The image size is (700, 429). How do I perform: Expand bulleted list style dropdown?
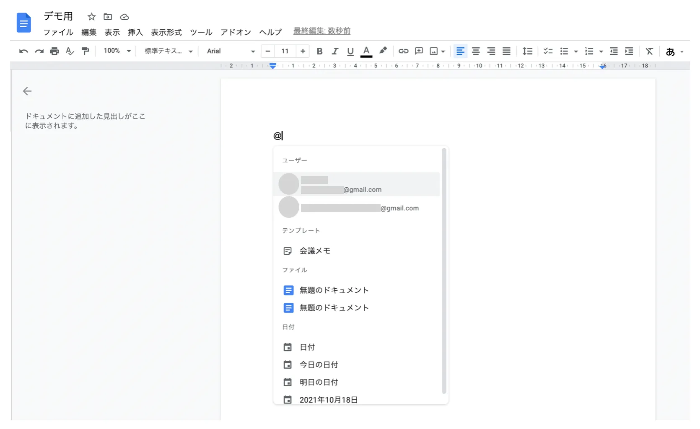tap(576, 52)
